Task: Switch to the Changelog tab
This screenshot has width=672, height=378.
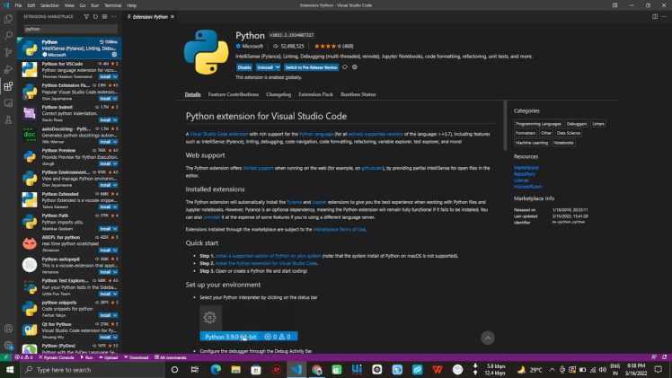Action: tap(279, 94)
